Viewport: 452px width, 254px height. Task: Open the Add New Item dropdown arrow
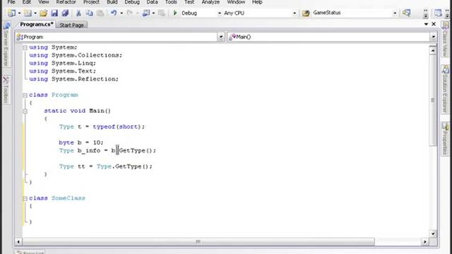pyautogui.click(x=35, y=13)
